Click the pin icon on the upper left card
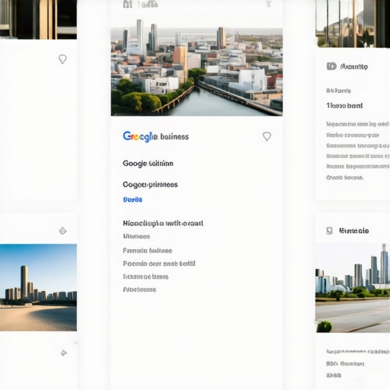 [62, 59]
